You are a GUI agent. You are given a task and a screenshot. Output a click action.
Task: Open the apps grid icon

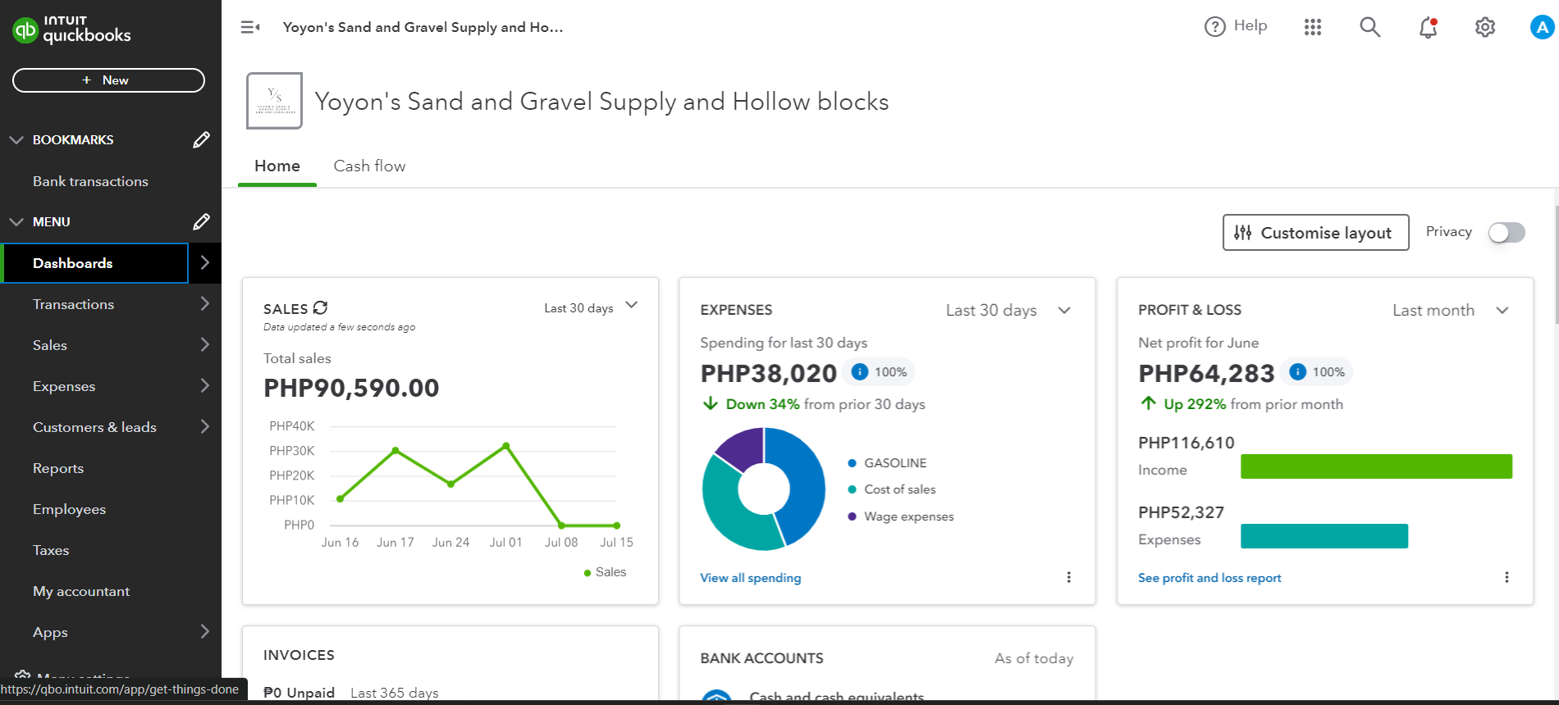click(x=1313, y=27)
